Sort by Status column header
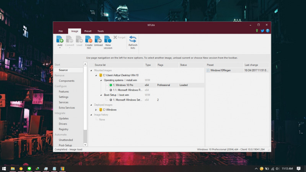Viewport: 306px width, 172px height. click(x=191, y=65)
